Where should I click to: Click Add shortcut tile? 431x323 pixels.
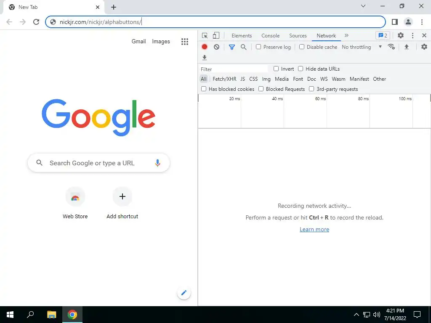tap(122, 203)
